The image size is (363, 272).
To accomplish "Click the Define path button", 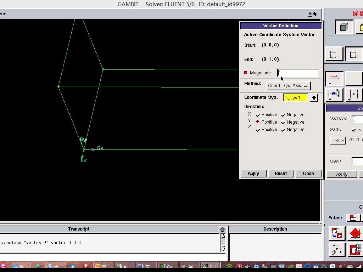I will pos(337,140).
